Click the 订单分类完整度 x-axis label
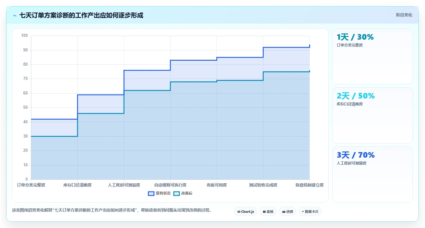 [31, 185]
